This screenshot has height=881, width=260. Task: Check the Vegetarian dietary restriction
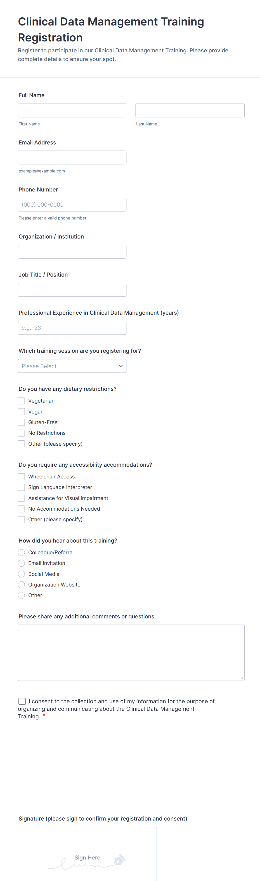(x=21, y=401)
